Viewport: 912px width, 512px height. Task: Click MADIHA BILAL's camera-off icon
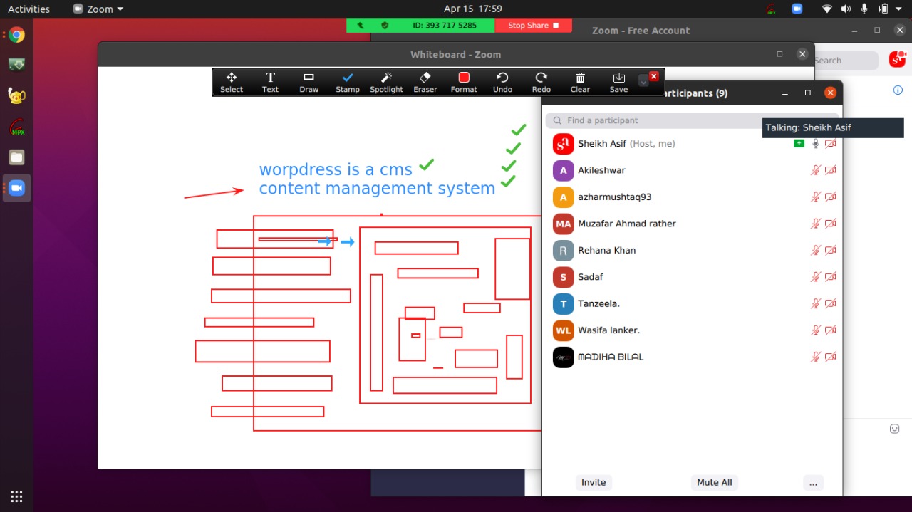pyautogui.click(x=830, y=357)
